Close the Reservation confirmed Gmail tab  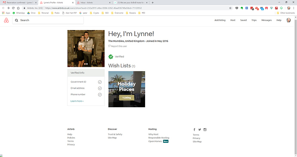tap(36, 3)
